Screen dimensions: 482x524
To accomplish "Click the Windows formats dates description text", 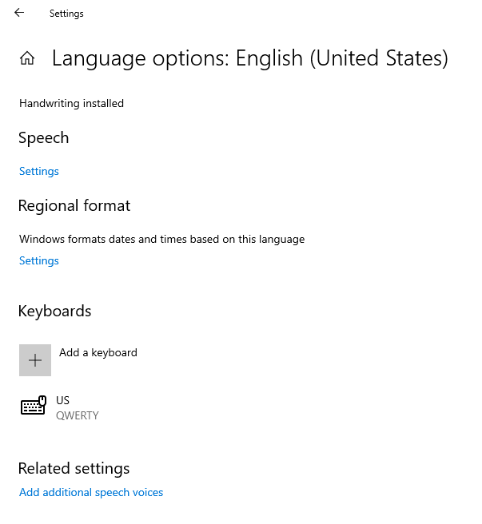I will click(x=162, y=239).
